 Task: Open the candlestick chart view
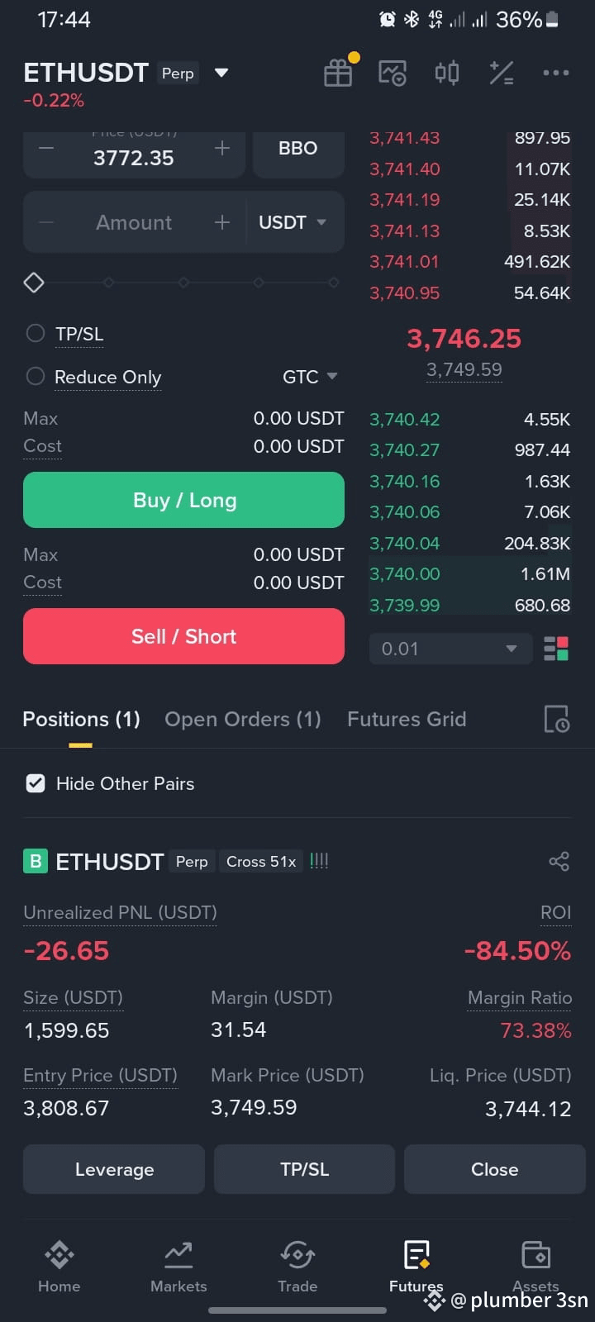point(447,73)
